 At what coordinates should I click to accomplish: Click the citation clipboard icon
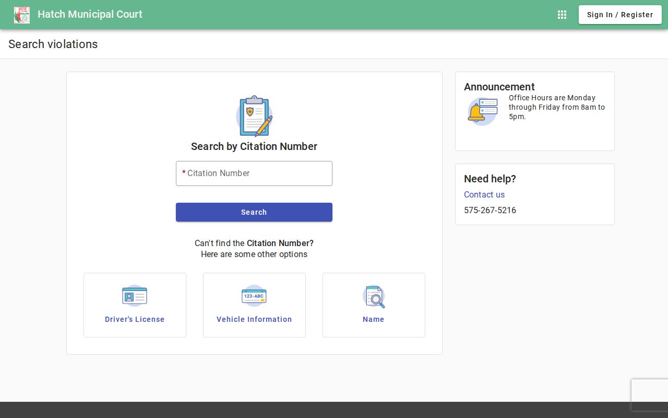254,116
